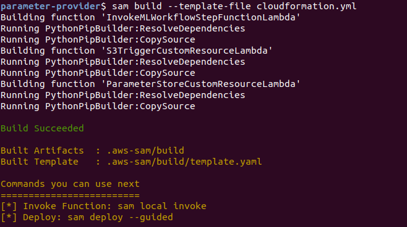
Task: Click the 'Commands you can use next' heading
Action: (x=70, y=184)
